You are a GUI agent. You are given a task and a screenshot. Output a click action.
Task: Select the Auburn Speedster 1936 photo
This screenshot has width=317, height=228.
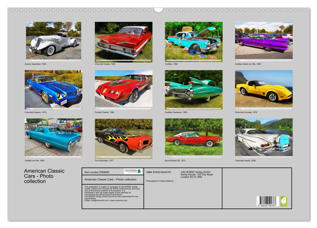[x=52, y=41]
